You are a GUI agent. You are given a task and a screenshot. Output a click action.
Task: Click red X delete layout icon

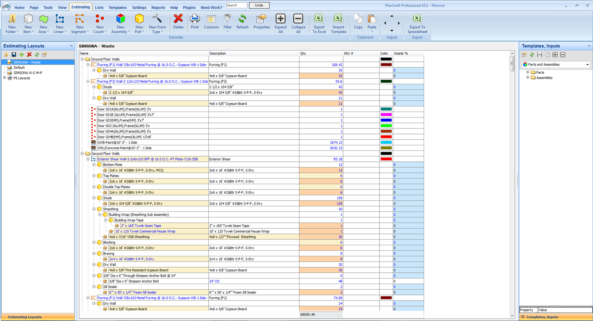pos(29,55)
